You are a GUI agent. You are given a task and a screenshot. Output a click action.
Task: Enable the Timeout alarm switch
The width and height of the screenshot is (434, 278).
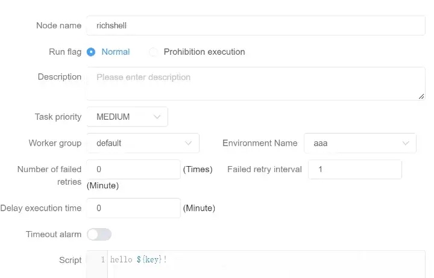click(x=99, y=234)
